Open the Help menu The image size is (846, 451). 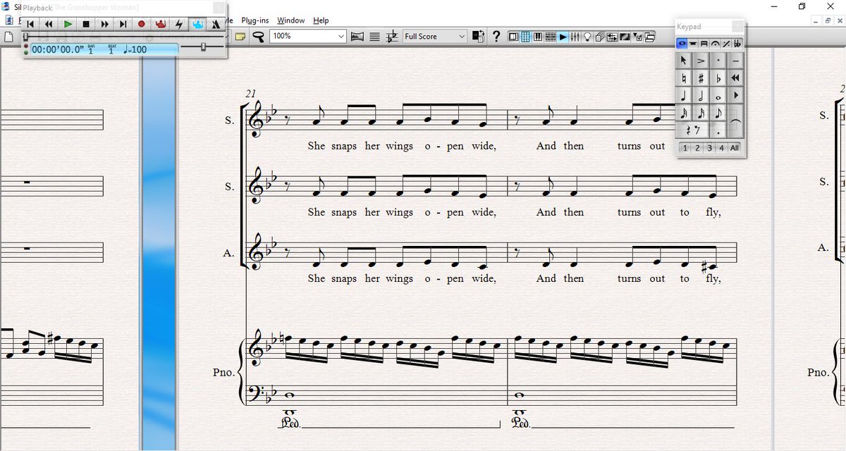click(x=321, y=20)
